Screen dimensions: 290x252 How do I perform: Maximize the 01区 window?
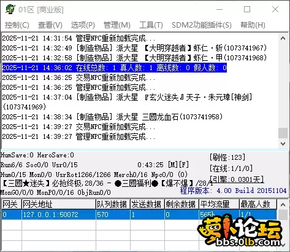point(247,9)
